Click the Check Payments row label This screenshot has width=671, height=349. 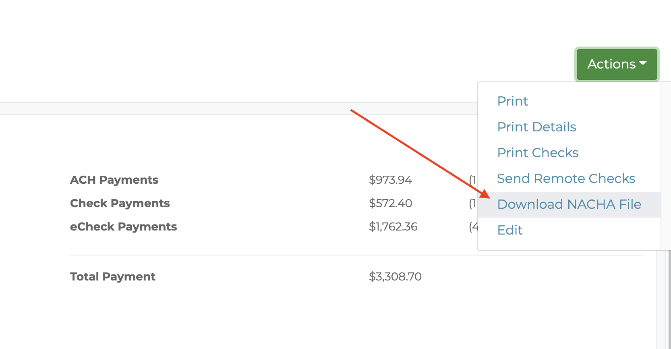(x=120, y=203)
